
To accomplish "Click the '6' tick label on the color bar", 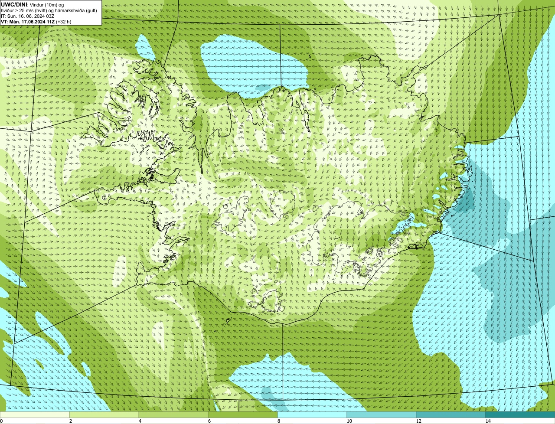I will (209, 421).
